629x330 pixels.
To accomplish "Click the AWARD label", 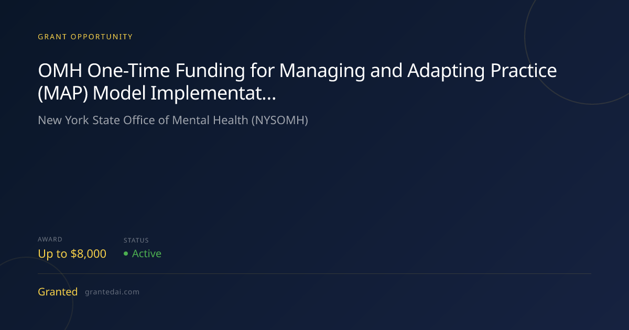I will click(50, 239).
